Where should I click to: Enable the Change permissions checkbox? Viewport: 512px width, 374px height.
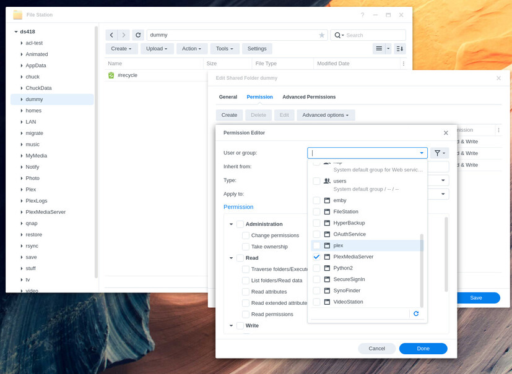coord(246,236)
